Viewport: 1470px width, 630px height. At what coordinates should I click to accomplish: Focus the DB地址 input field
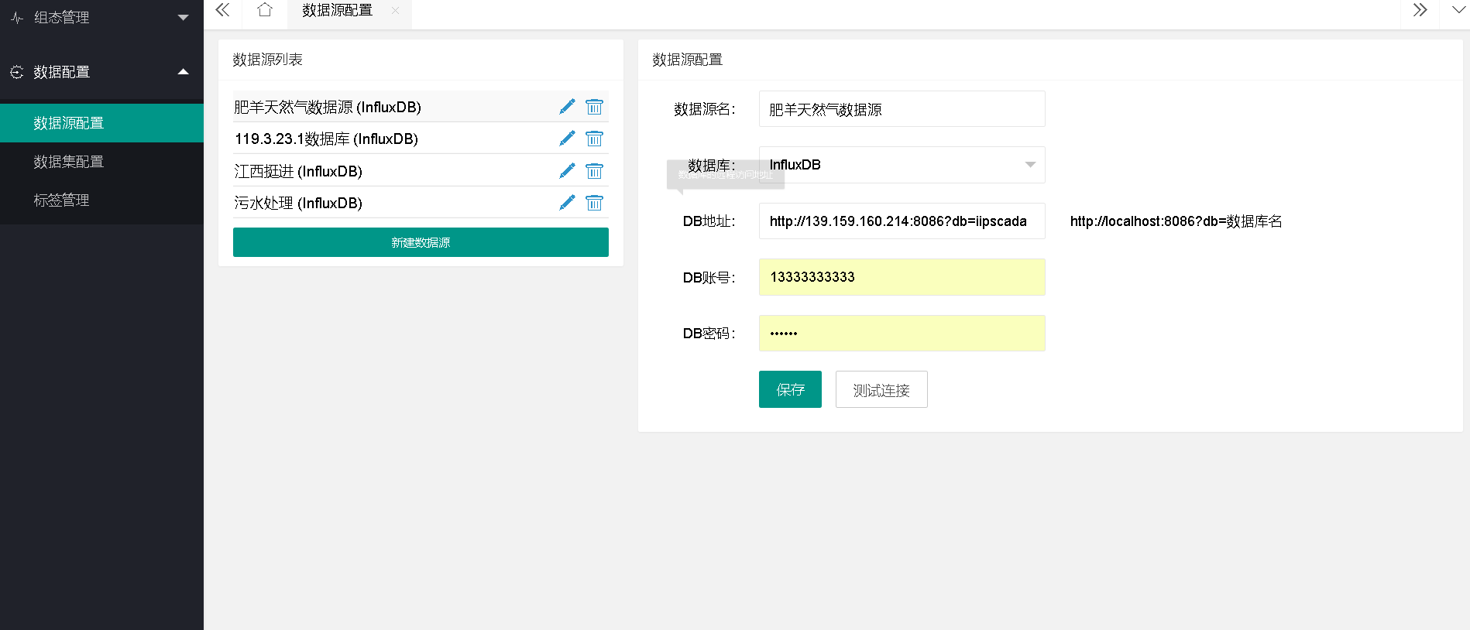tap(902, 221)
